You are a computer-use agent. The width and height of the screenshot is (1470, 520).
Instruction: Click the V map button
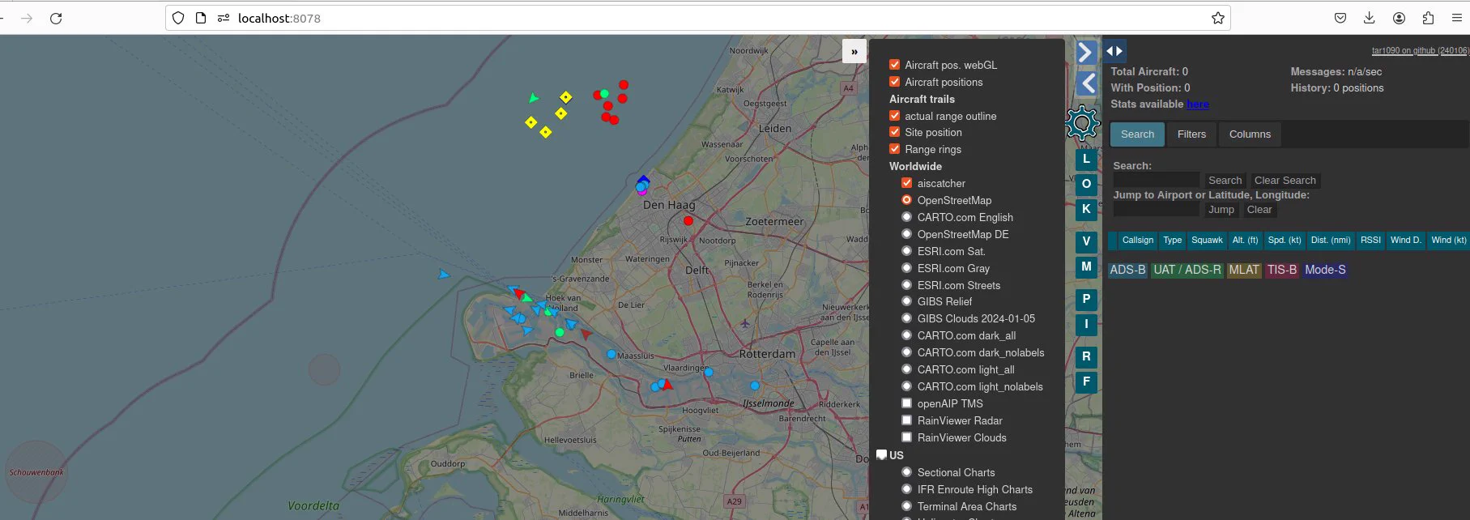tap(1086, 241)
